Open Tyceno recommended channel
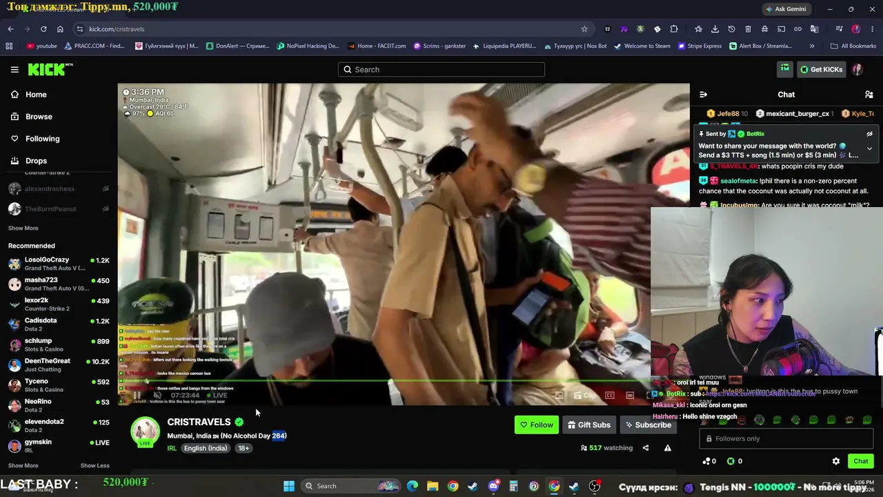 59,385
